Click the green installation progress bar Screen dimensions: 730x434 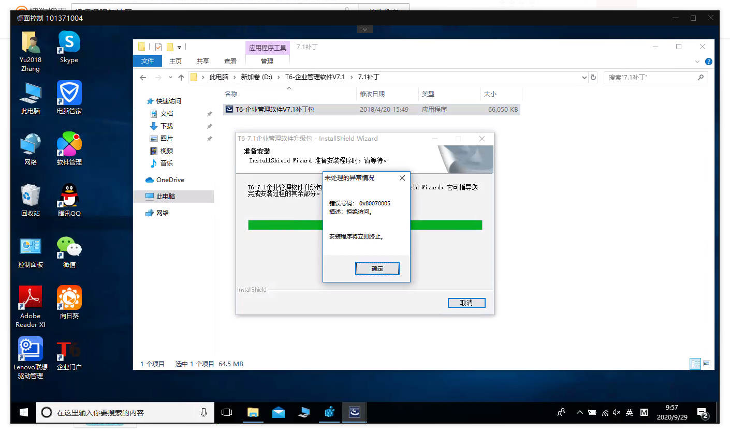pos(365,225)
